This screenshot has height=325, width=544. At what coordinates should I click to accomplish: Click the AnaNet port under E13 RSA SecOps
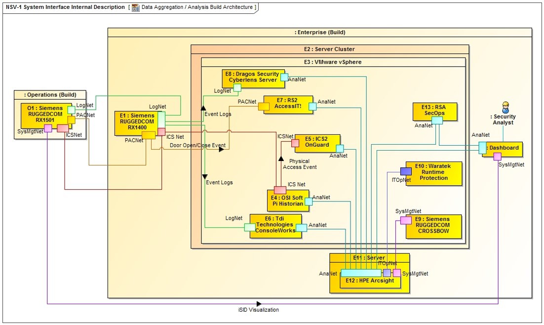click(437, 121)
